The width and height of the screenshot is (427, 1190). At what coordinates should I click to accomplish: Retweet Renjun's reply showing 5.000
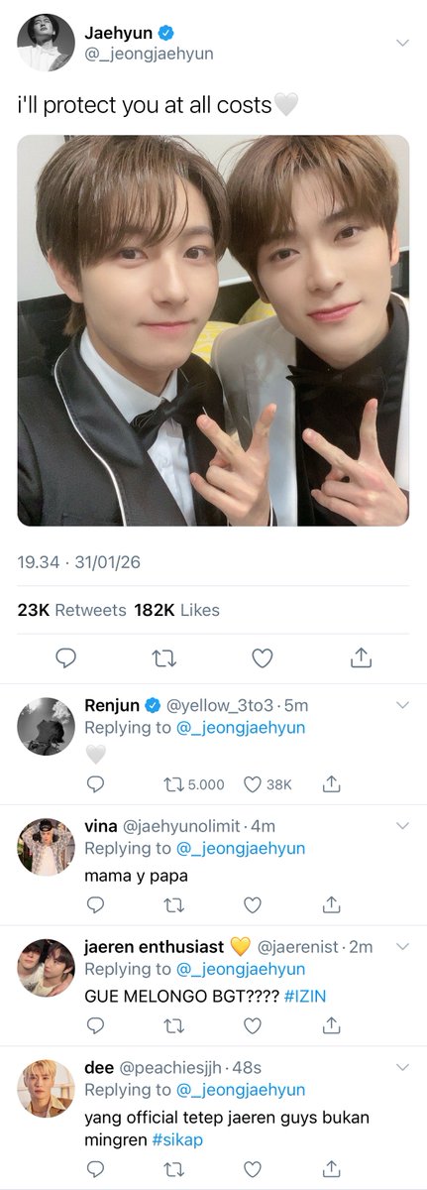(x=194, y=783)
